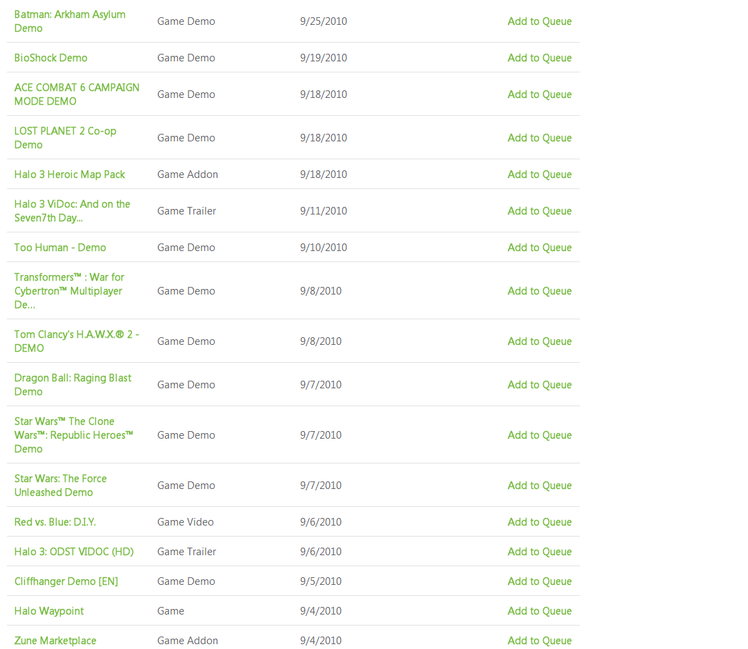Add Zune Marketplace to queue
Viewport: 748px width, 649px height.
point(539,641)
